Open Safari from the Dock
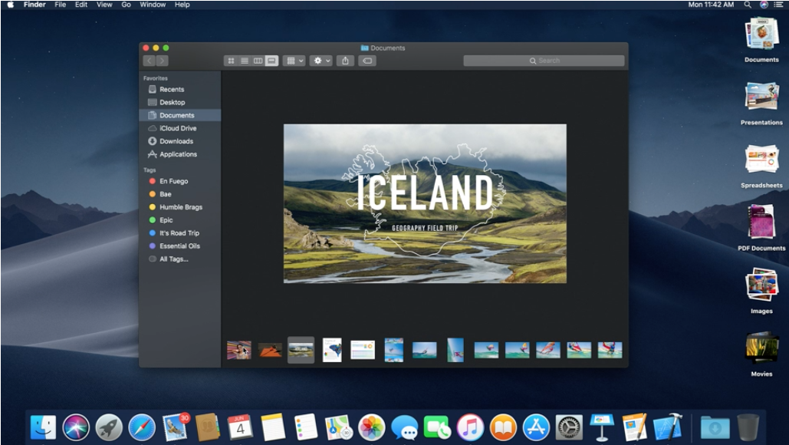Viewport: 789px width, 445px height. [x=142, y=427]
